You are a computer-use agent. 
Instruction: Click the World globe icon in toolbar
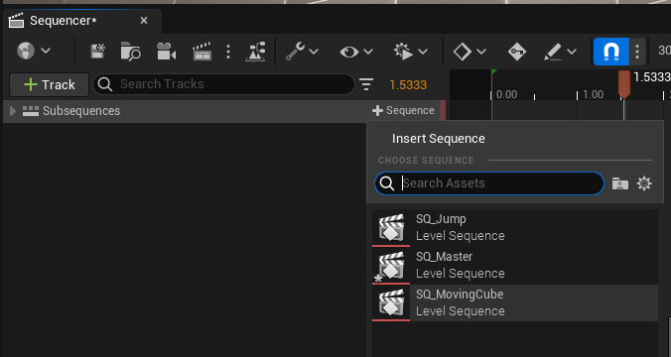(x=26, y=52)
